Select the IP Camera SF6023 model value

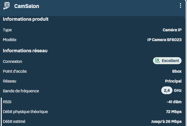tap(164, 40)
